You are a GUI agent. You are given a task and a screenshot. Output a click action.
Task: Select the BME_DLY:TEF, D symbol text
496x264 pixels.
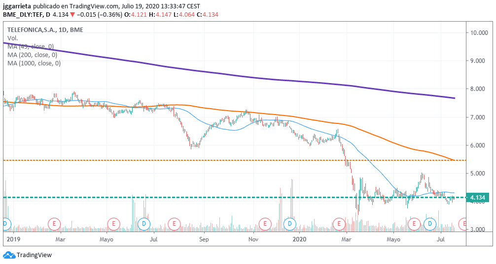[27, 15]
